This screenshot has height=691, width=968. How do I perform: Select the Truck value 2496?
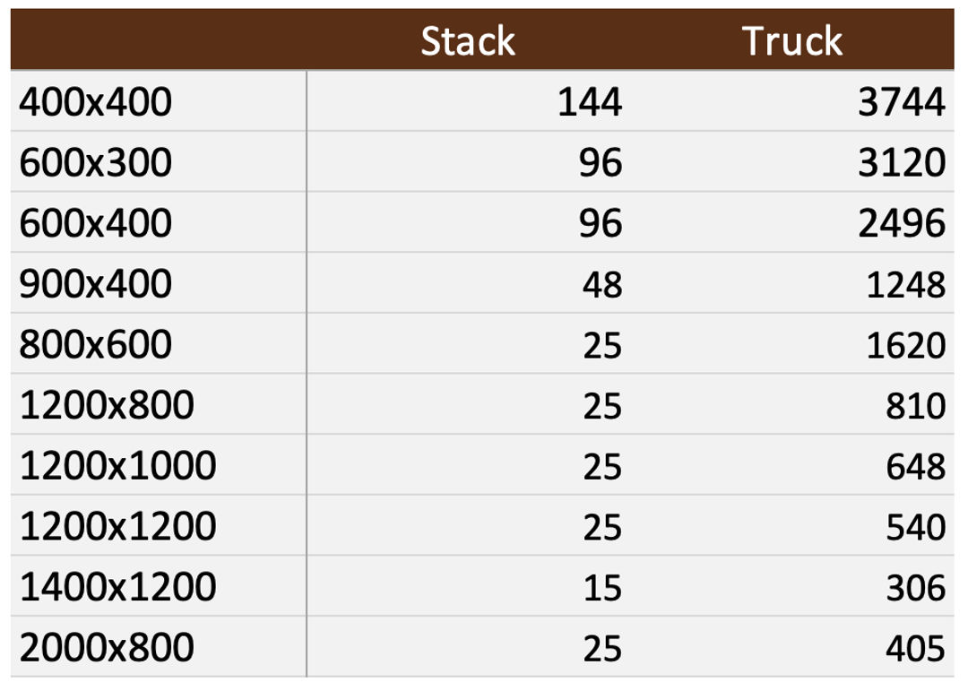coord(901,223)
